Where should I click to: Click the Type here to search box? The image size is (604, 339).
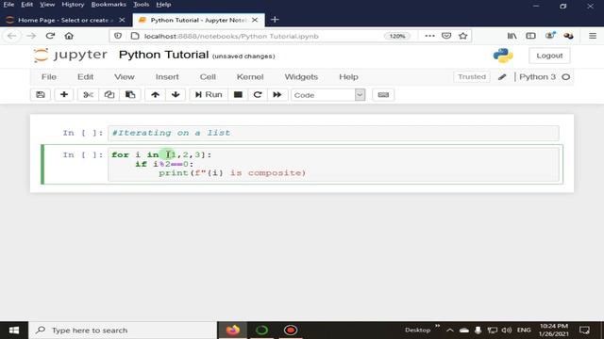click(124, 331)
